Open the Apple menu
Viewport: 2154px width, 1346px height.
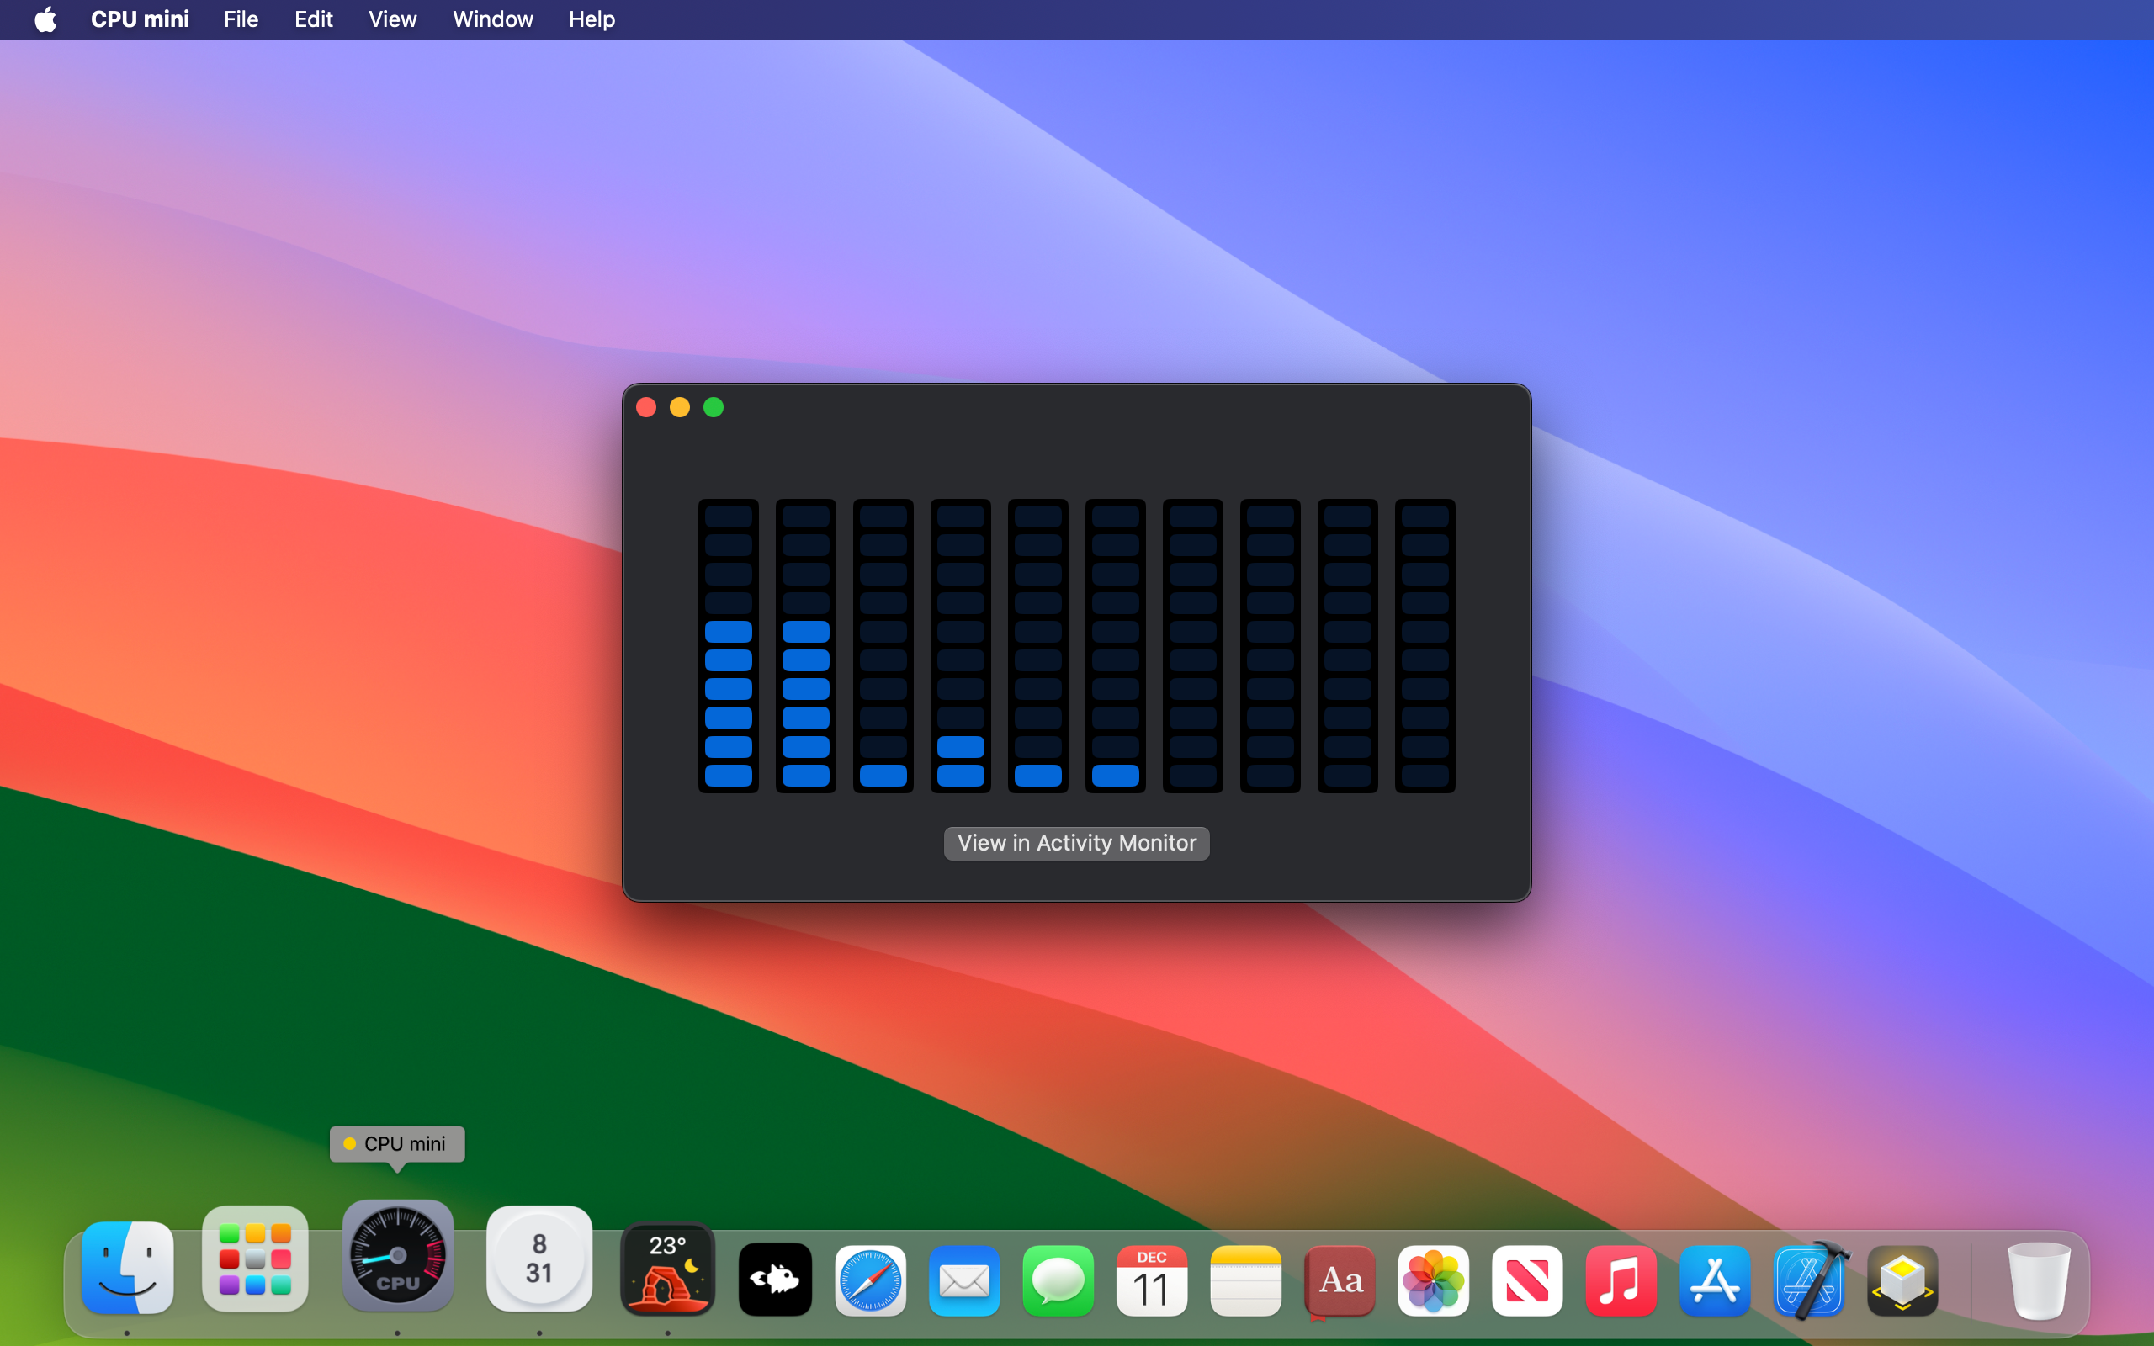[45, 19]
